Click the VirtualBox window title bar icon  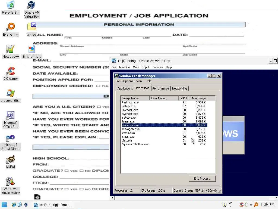(114, 61)
